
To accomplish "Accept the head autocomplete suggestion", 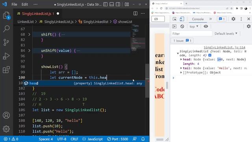I will click(x=84, y=83).
